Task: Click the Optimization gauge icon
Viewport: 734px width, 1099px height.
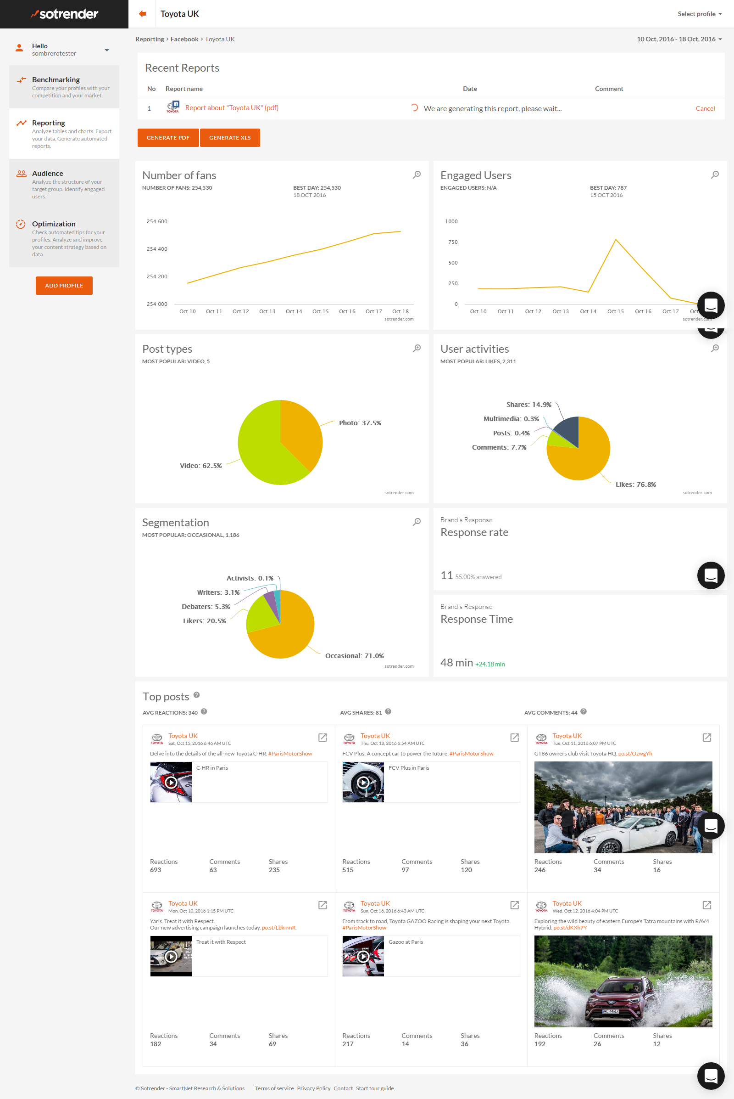Action: pos(21,224)
